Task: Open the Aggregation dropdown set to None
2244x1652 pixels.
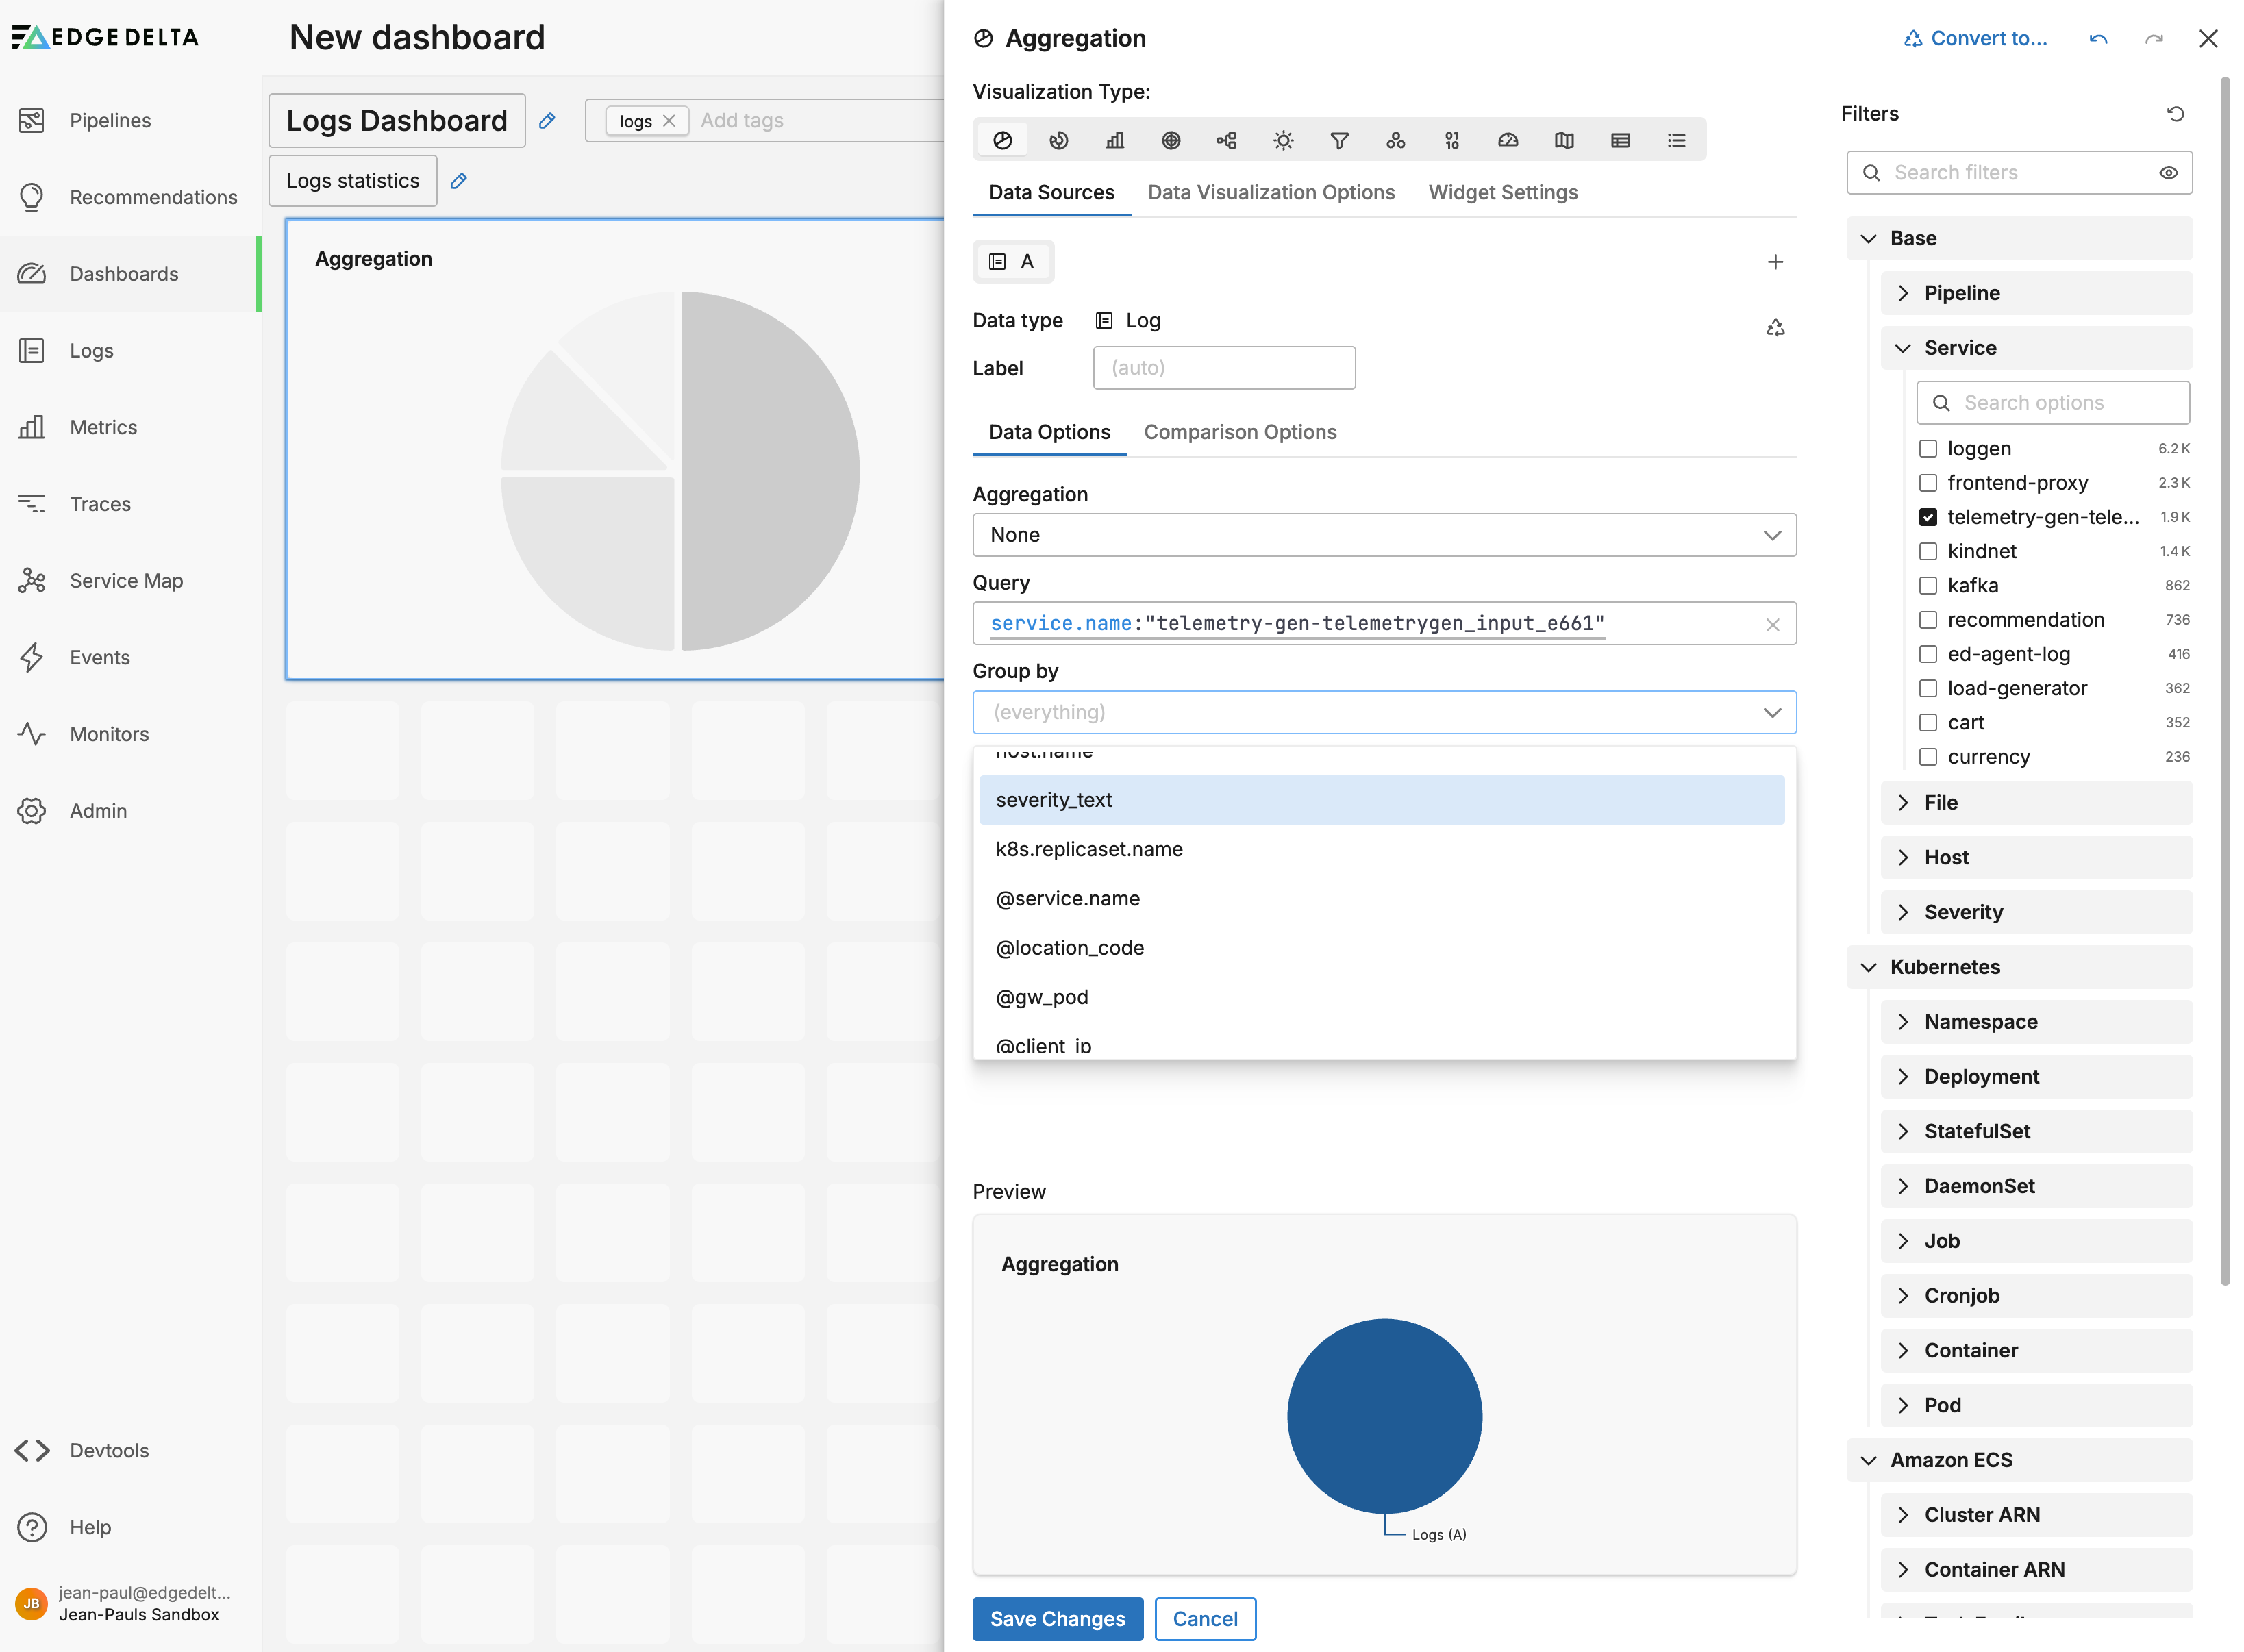Action: pyautogui.click(x=1384, y=535)
